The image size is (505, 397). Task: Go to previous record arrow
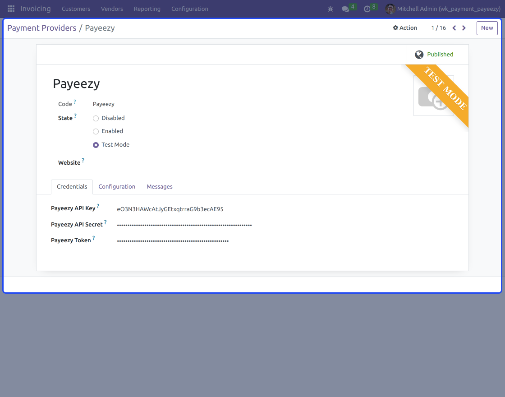click(x=454, y=28)
